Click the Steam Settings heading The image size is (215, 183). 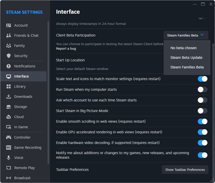[24, 12]
